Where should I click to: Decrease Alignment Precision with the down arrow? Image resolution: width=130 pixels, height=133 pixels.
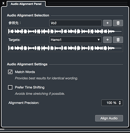(x=120, y=104)
